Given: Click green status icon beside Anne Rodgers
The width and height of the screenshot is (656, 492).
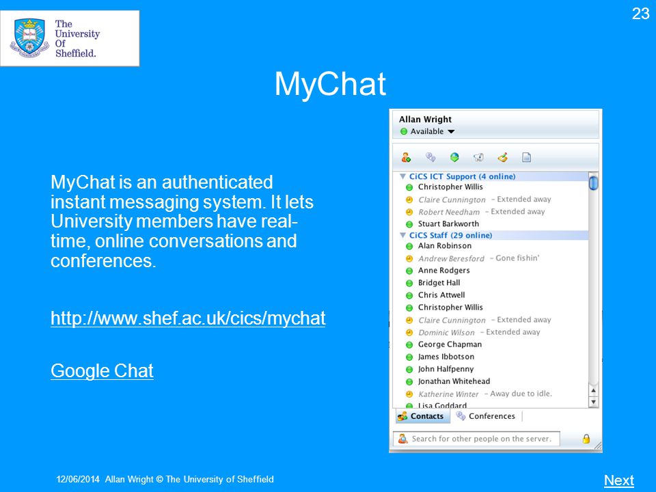Looking at the screenshot, I should 409,271.
